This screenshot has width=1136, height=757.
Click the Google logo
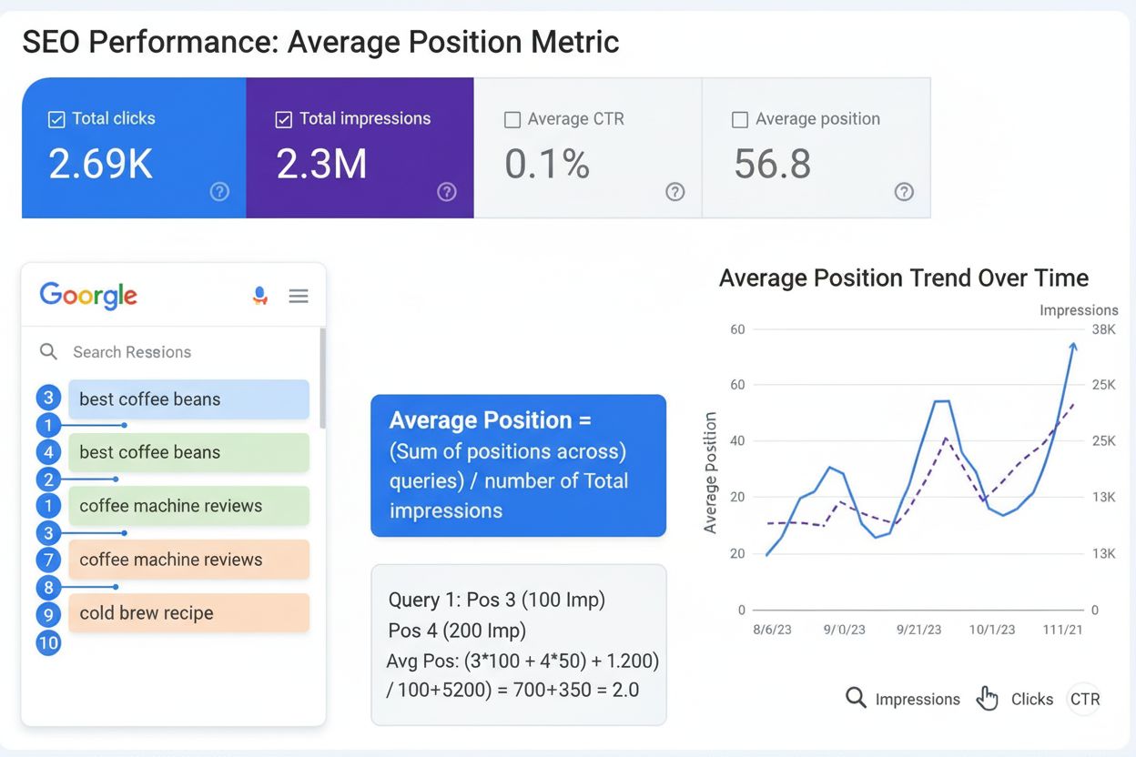click(88, 296)
